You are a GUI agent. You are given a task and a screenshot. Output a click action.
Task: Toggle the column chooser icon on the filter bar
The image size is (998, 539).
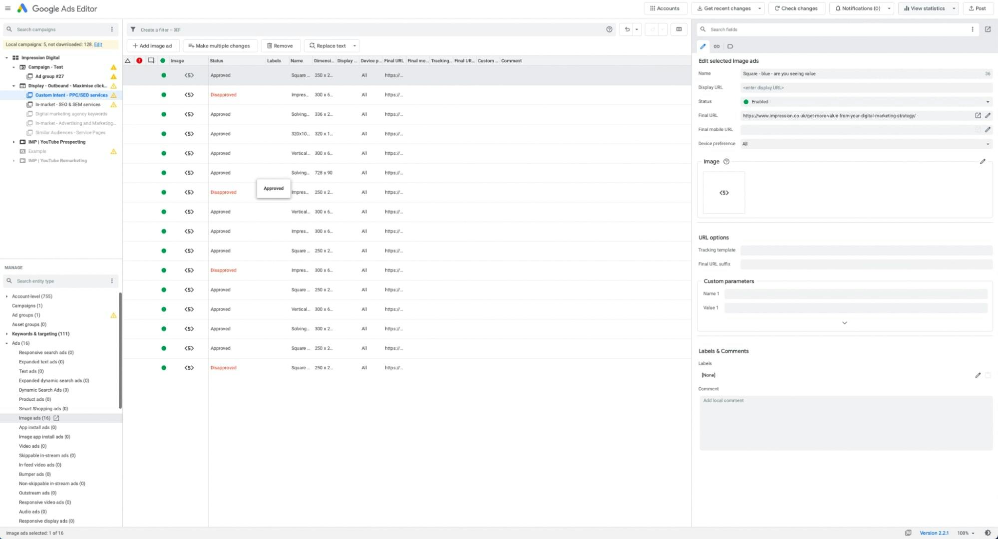pos(678,29)
